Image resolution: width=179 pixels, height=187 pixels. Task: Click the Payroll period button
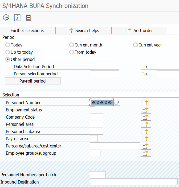click(x=32, y=81)
